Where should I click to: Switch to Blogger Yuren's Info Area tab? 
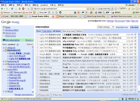click(69, 16)
